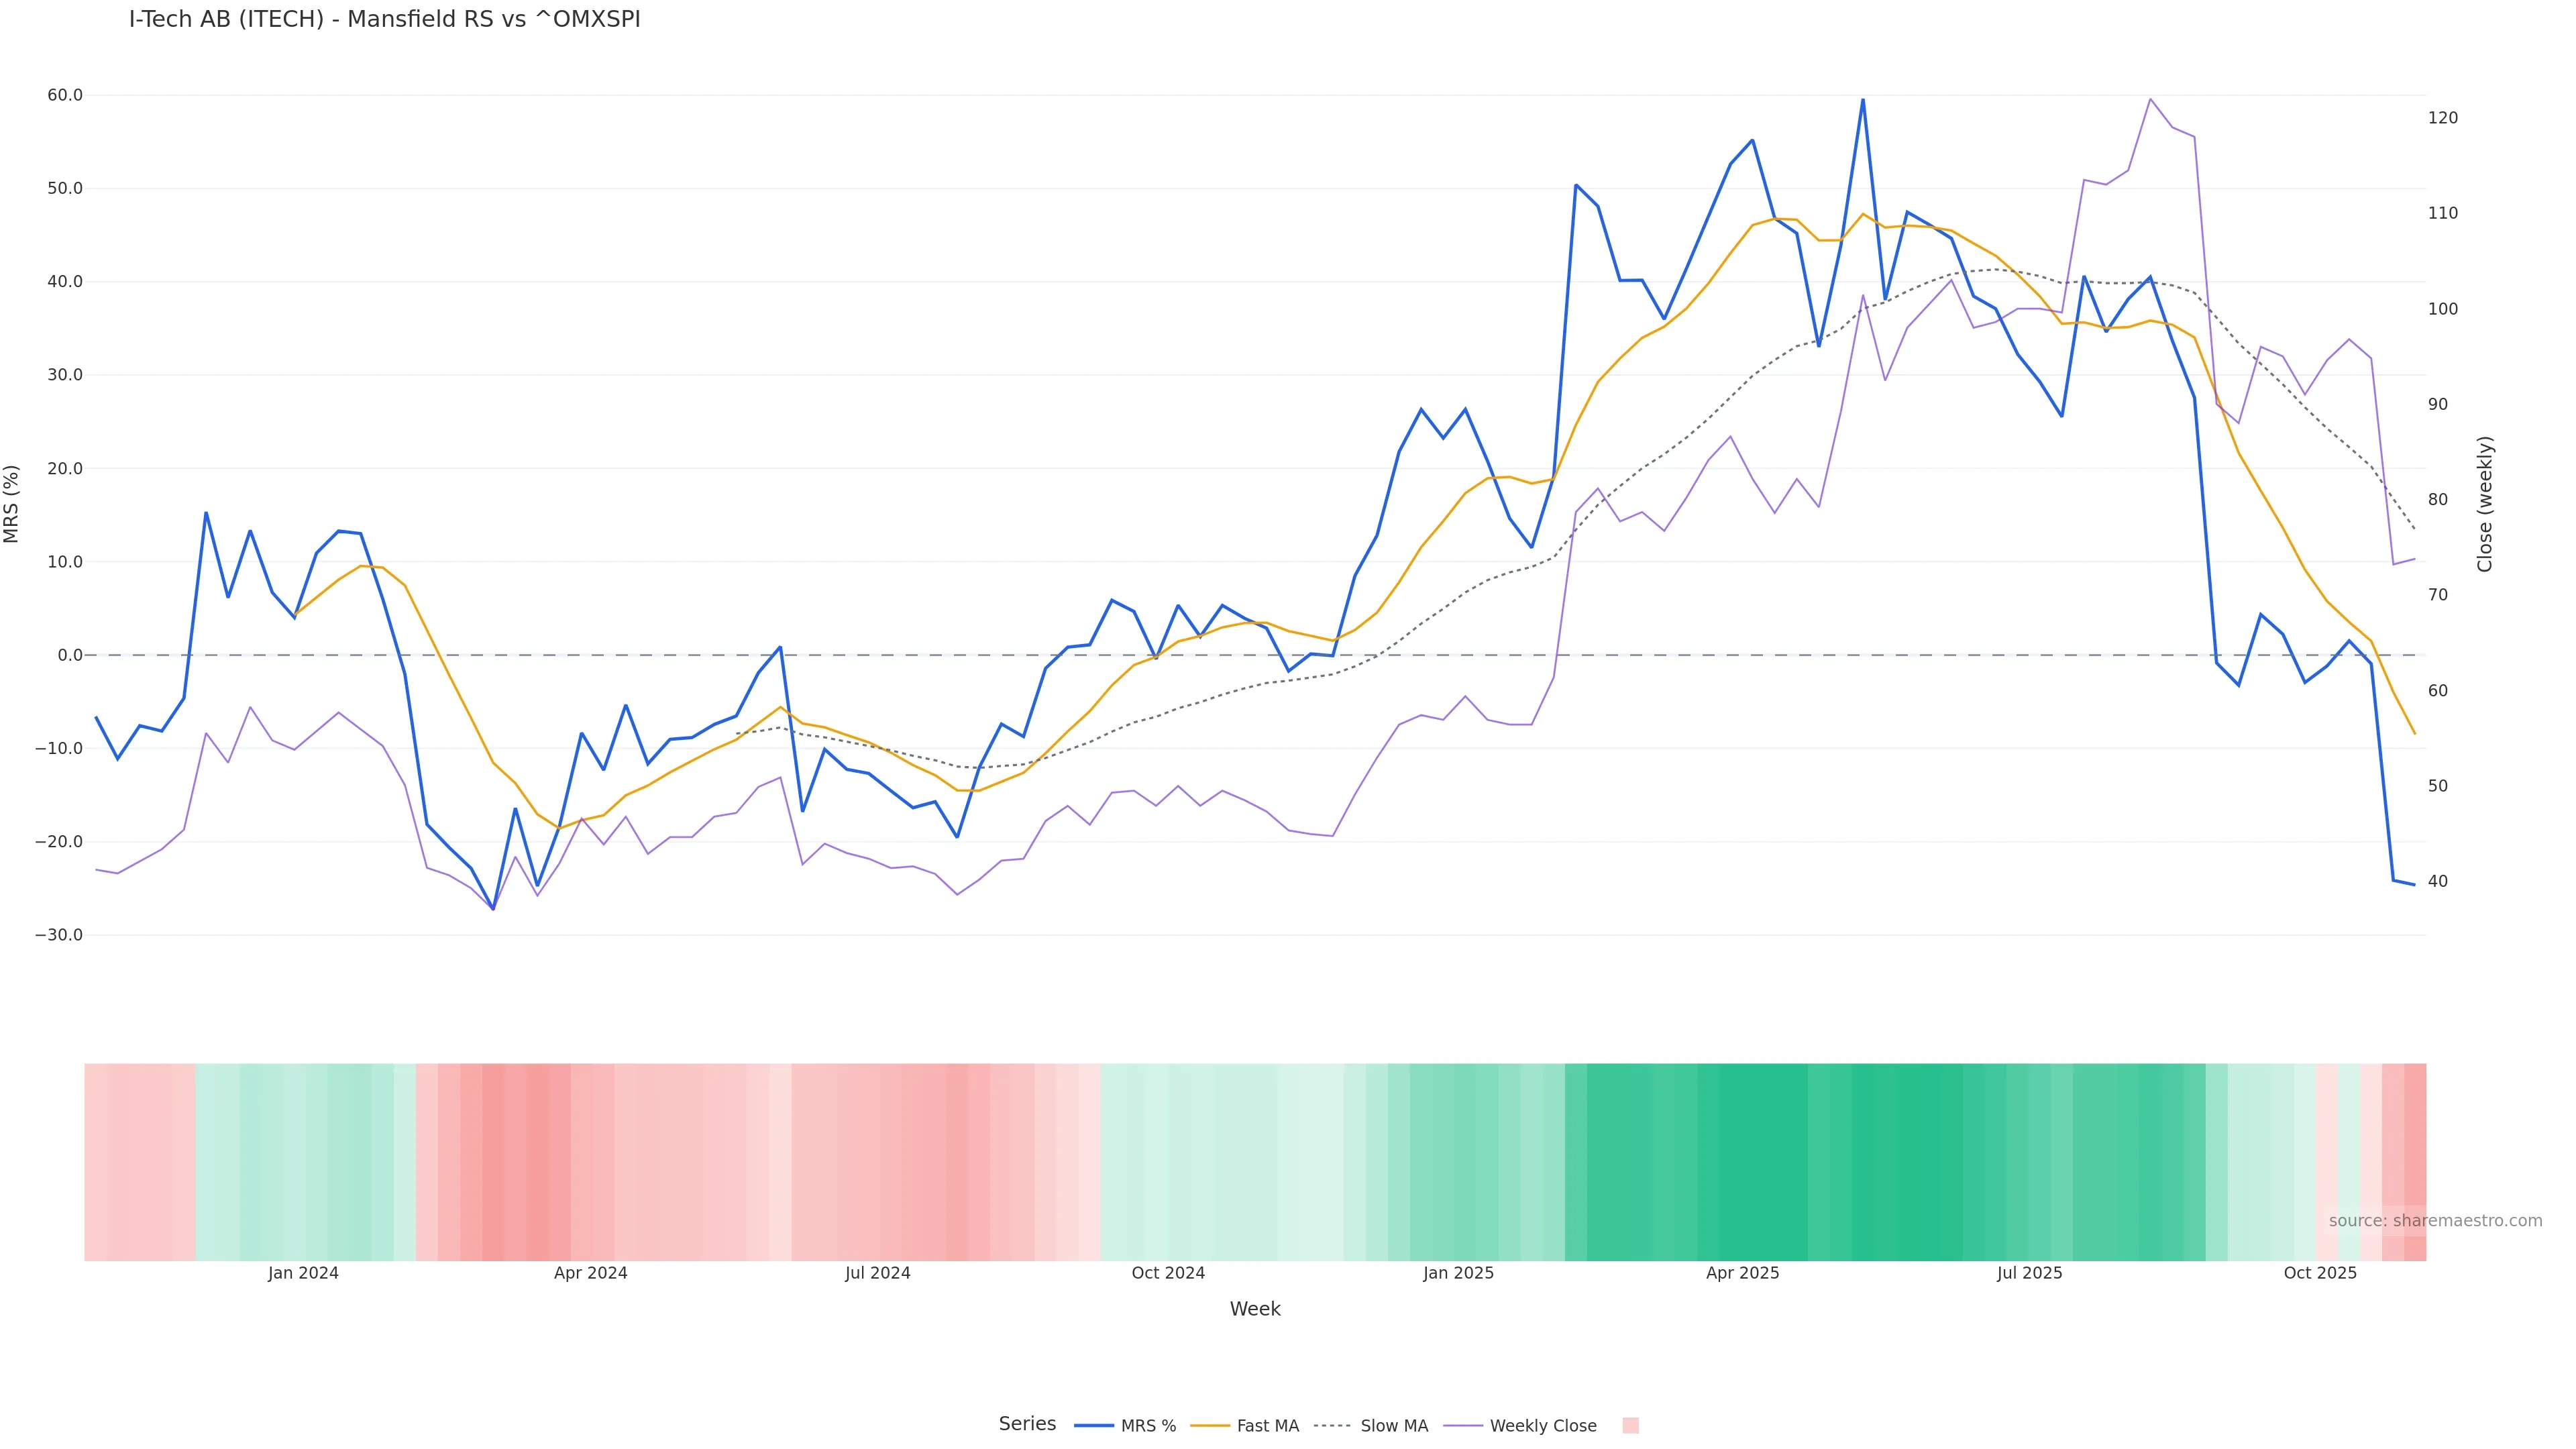Open the sharemaestro.com source link

tap(2434, 1221)
